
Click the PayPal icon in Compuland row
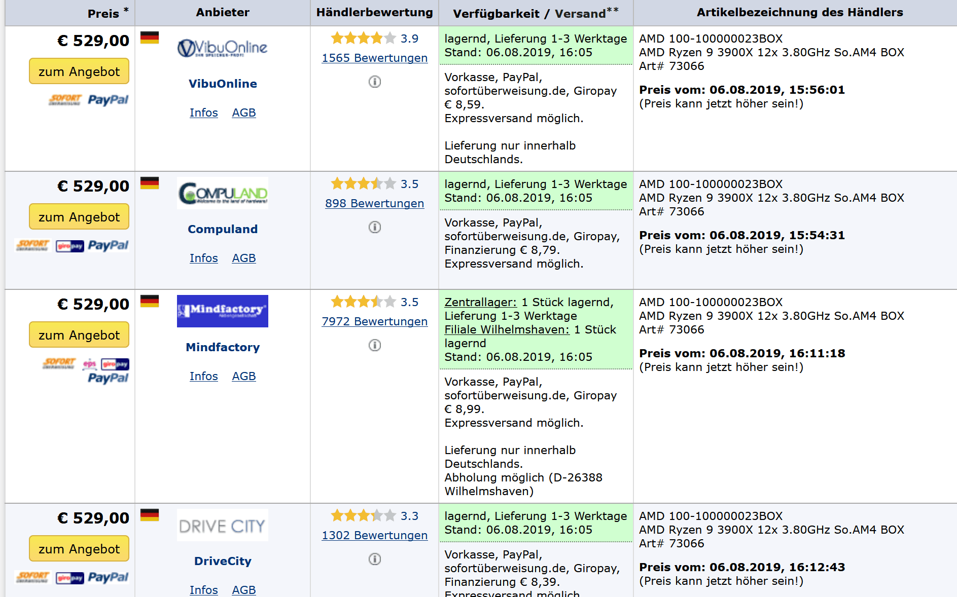pos(108,245)
